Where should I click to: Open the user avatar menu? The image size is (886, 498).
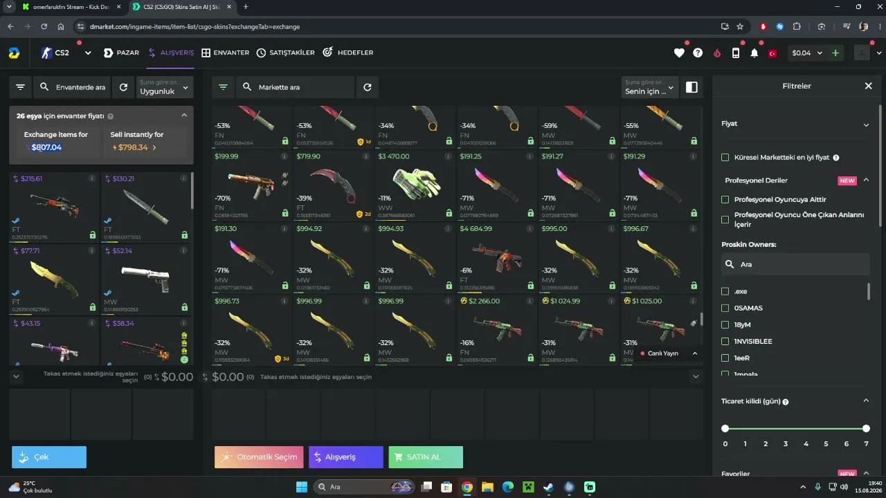click(862, 53)
